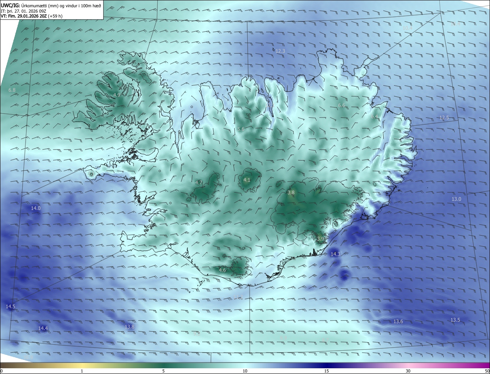Click the legend tick label '50'
490x374 pixels.
pyautogui.click(x=487, y=371)
